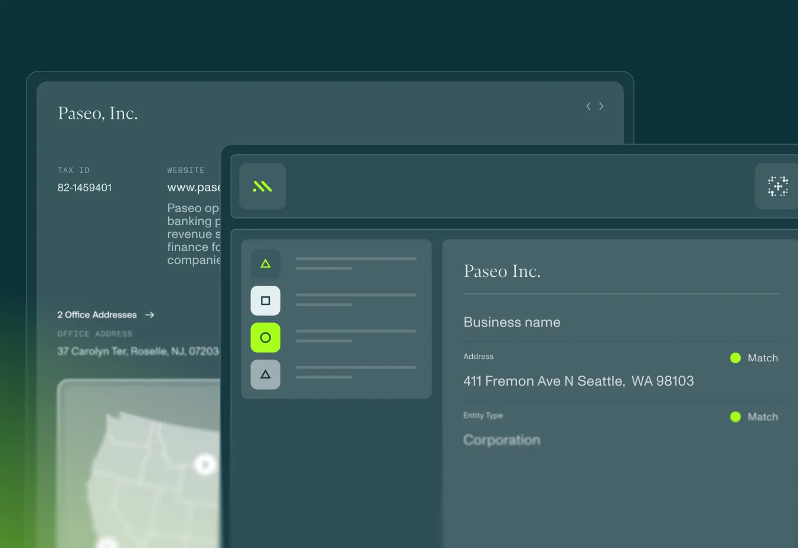The height and width of the screenshot is (548, 798).
Task: Go to previous record with left chevron
Action: (x=588, y=106)
